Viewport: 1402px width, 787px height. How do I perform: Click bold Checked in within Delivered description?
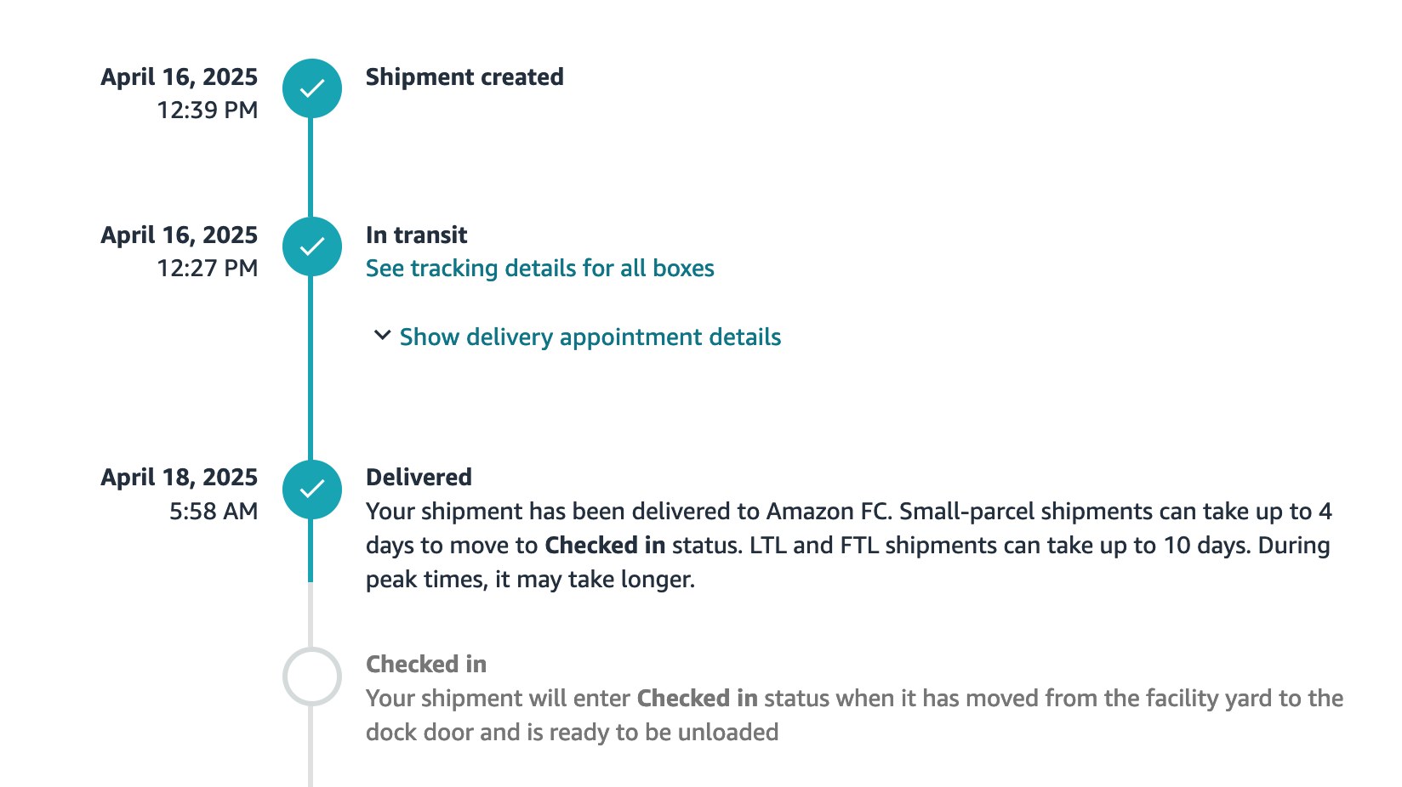pyautogui.click(x=605, y=545)
